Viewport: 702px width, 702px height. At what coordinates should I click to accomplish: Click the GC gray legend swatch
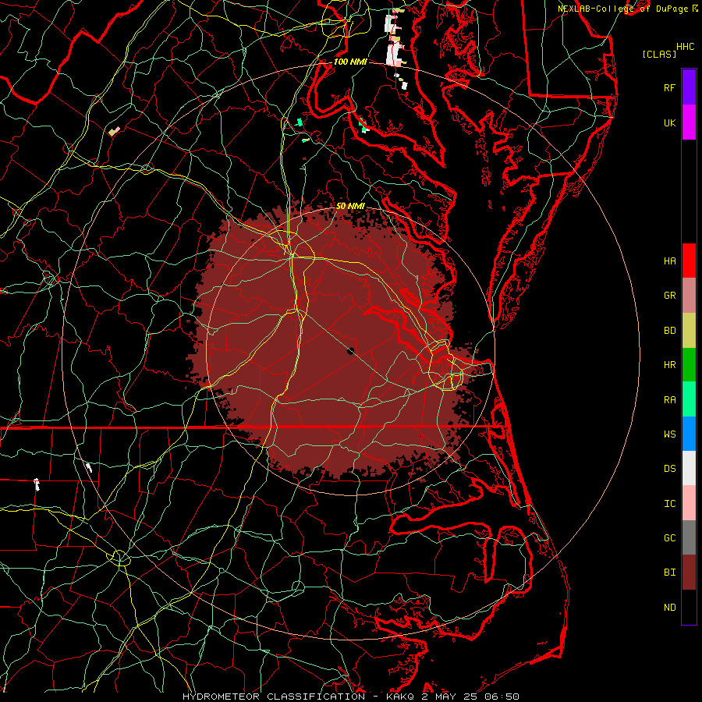pos(689,537)
